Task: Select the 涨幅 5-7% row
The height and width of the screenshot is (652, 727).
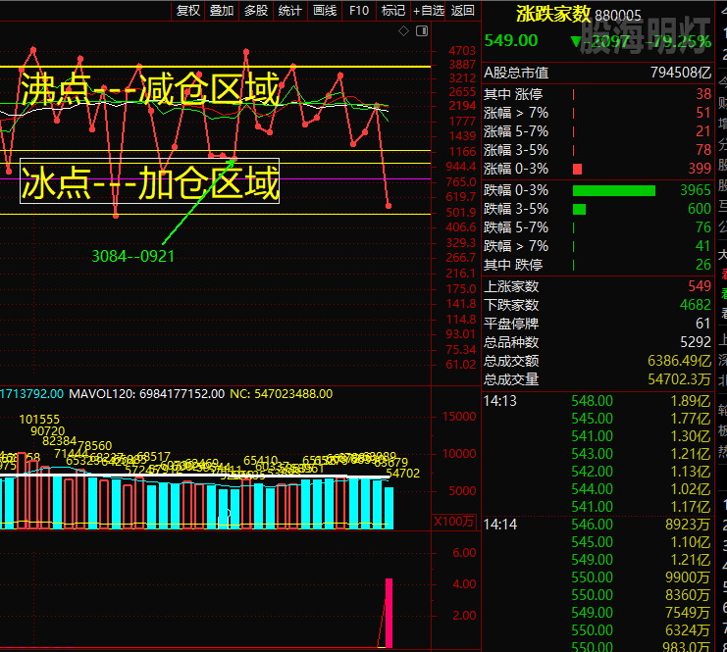Action: coord(597,131)
